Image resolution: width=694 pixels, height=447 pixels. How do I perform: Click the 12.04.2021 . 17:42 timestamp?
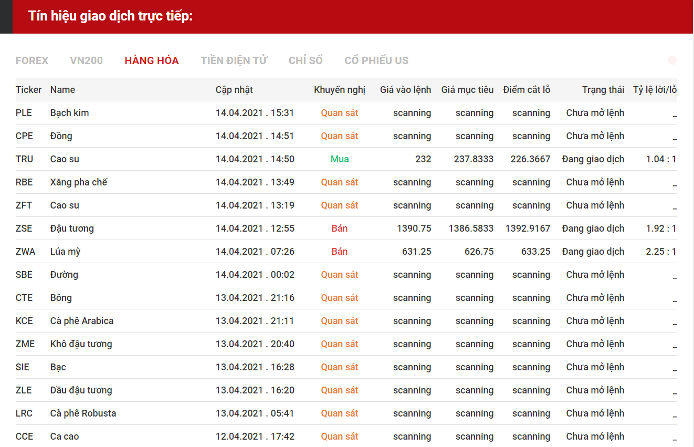(255, 436)
